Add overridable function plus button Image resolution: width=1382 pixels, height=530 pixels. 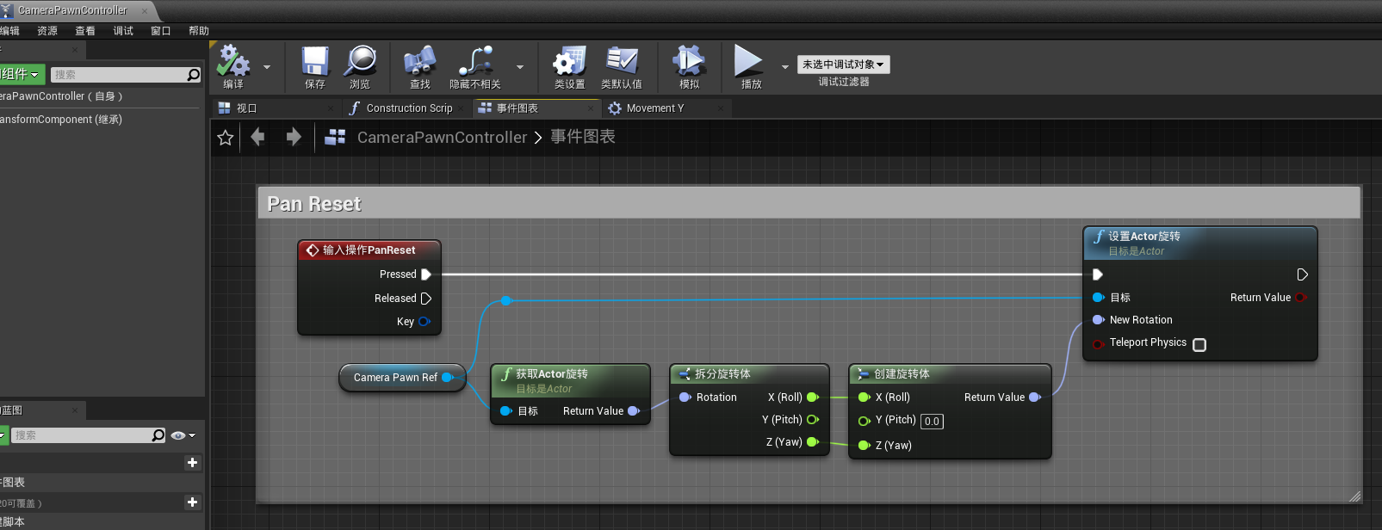tap(193, 502)
